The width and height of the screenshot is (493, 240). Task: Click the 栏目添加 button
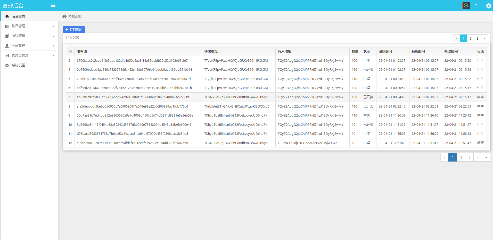pos(74,30)
